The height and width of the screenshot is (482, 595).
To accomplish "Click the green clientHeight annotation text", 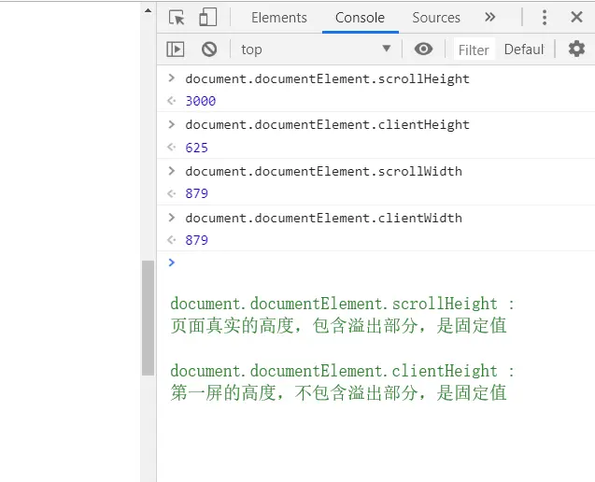I will (x=342, y=382).
